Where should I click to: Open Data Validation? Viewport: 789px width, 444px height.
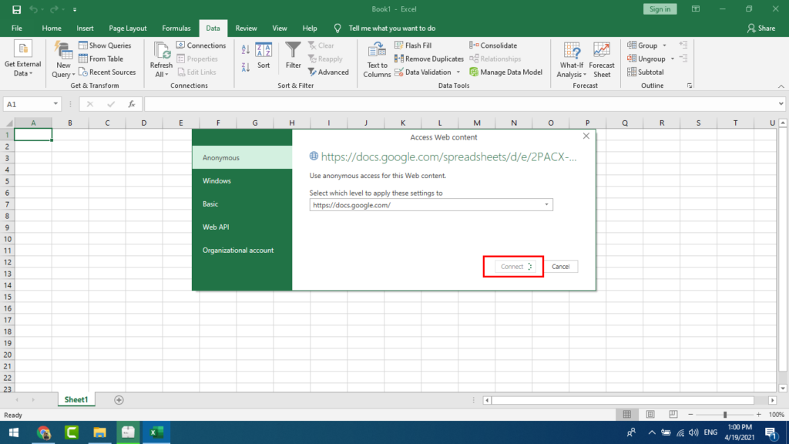(423, 72)
